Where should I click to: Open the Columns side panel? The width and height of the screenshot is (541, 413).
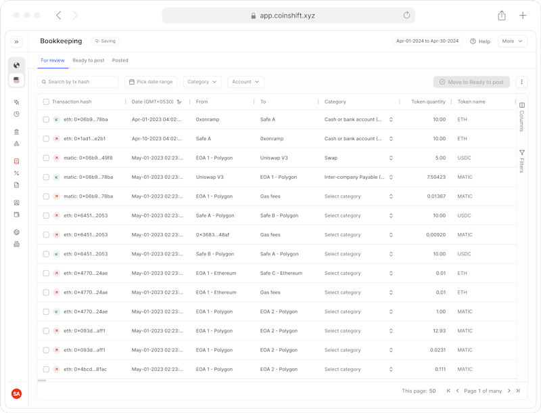pyautogui.click(x=522, y=117)
